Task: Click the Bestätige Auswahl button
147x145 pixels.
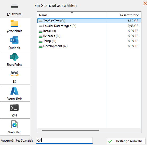Action: [x=126, y=141]
